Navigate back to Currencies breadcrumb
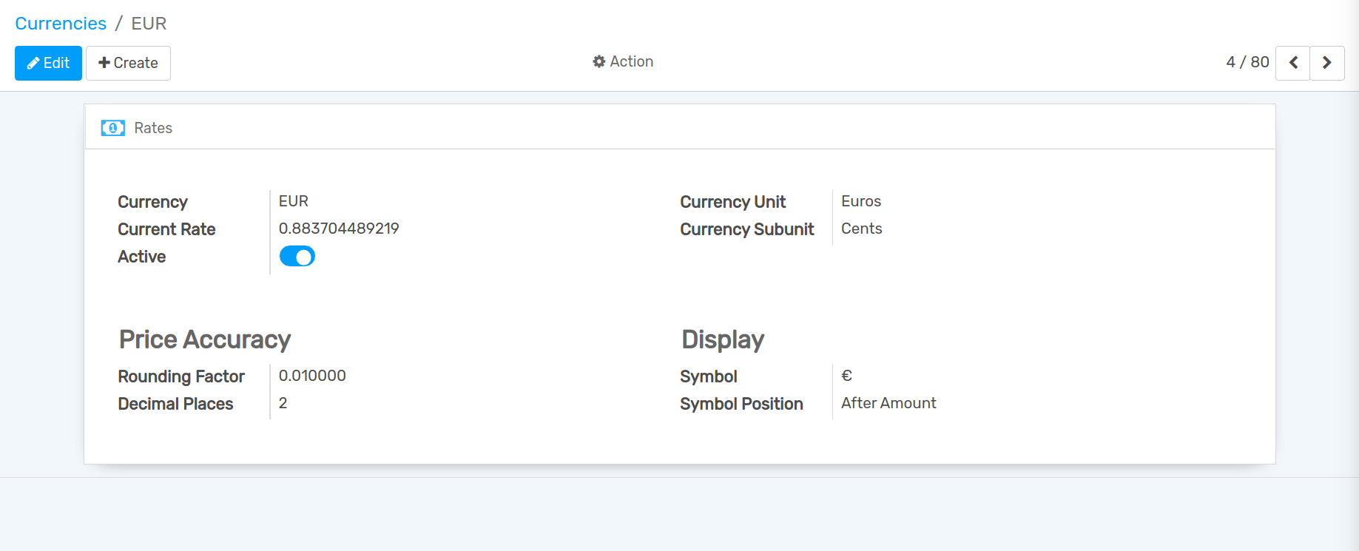The width and height of the screenshot is (1359, 551). pos(61,24)
